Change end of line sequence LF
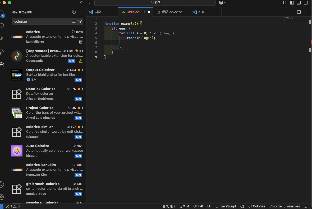The width and height of the screenshot is (312, 209). (209, 206)
